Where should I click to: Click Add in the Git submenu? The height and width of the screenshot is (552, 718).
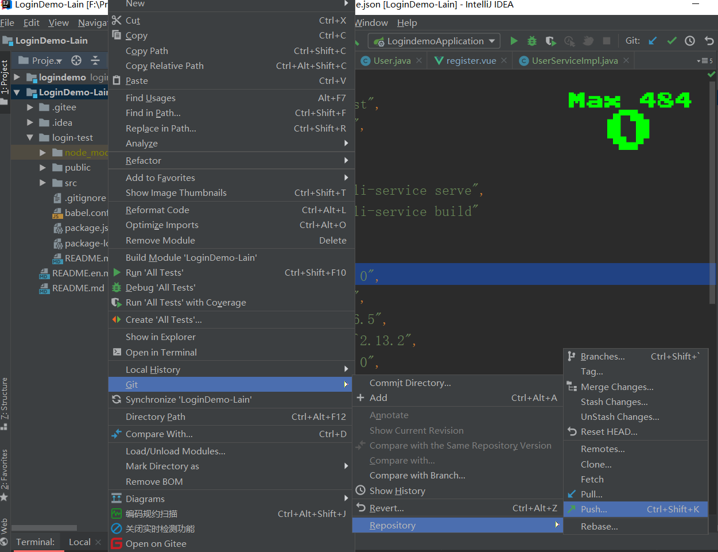[457, 397]
